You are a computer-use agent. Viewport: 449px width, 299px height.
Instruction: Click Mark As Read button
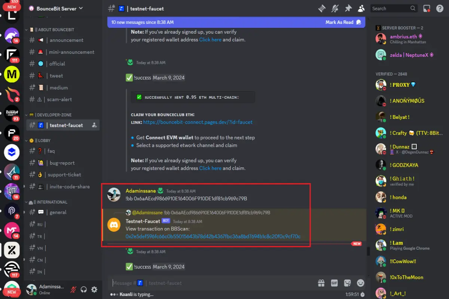pyautogui.click(x=343, y=22)
